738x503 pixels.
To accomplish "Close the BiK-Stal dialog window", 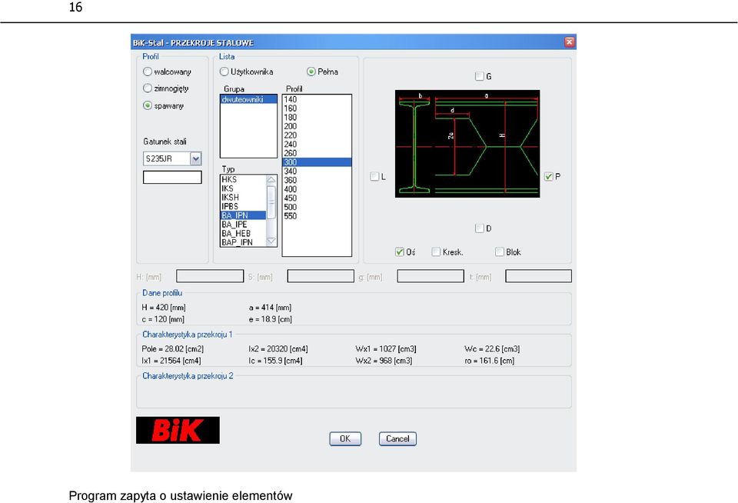I will click(569, 42).
